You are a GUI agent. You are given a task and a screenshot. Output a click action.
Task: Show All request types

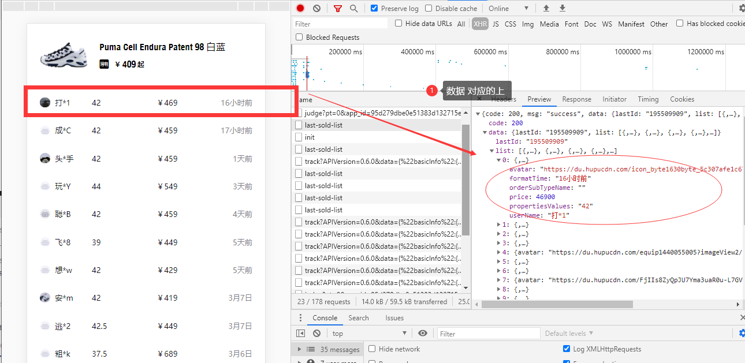pos(461,24)
